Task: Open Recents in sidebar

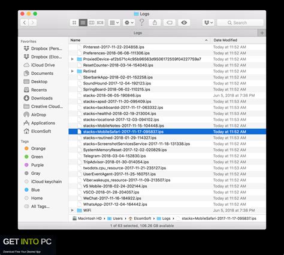Action: click(x=35, y=90)
